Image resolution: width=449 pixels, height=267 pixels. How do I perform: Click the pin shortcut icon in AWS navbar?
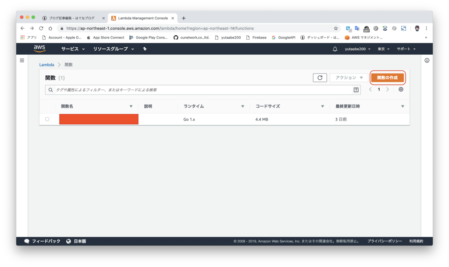(145, 49)
